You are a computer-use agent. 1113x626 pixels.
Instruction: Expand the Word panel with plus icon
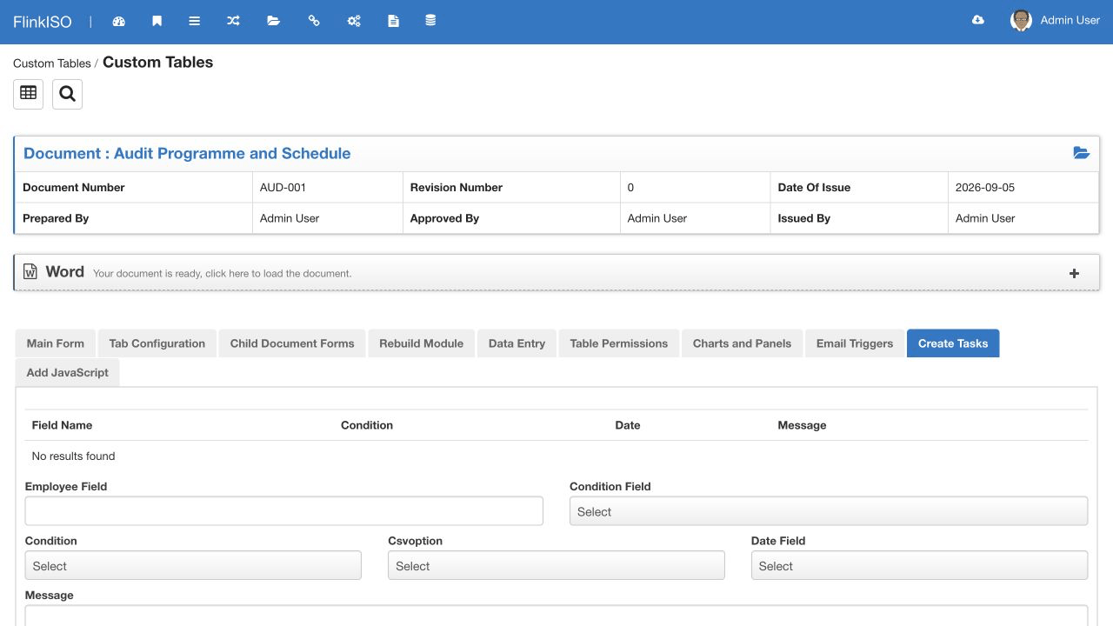(1074, 273)
